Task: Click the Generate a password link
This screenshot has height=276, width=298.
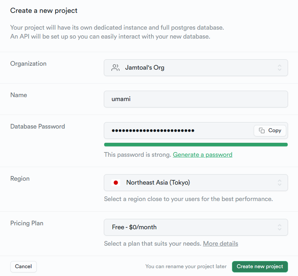Action: tap(202, 155)
